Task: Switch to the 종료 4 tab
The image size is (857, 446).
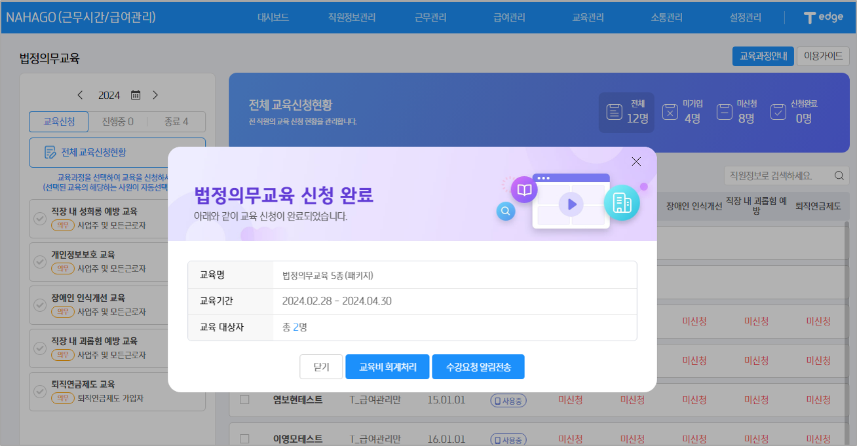Action: point(176,122)
